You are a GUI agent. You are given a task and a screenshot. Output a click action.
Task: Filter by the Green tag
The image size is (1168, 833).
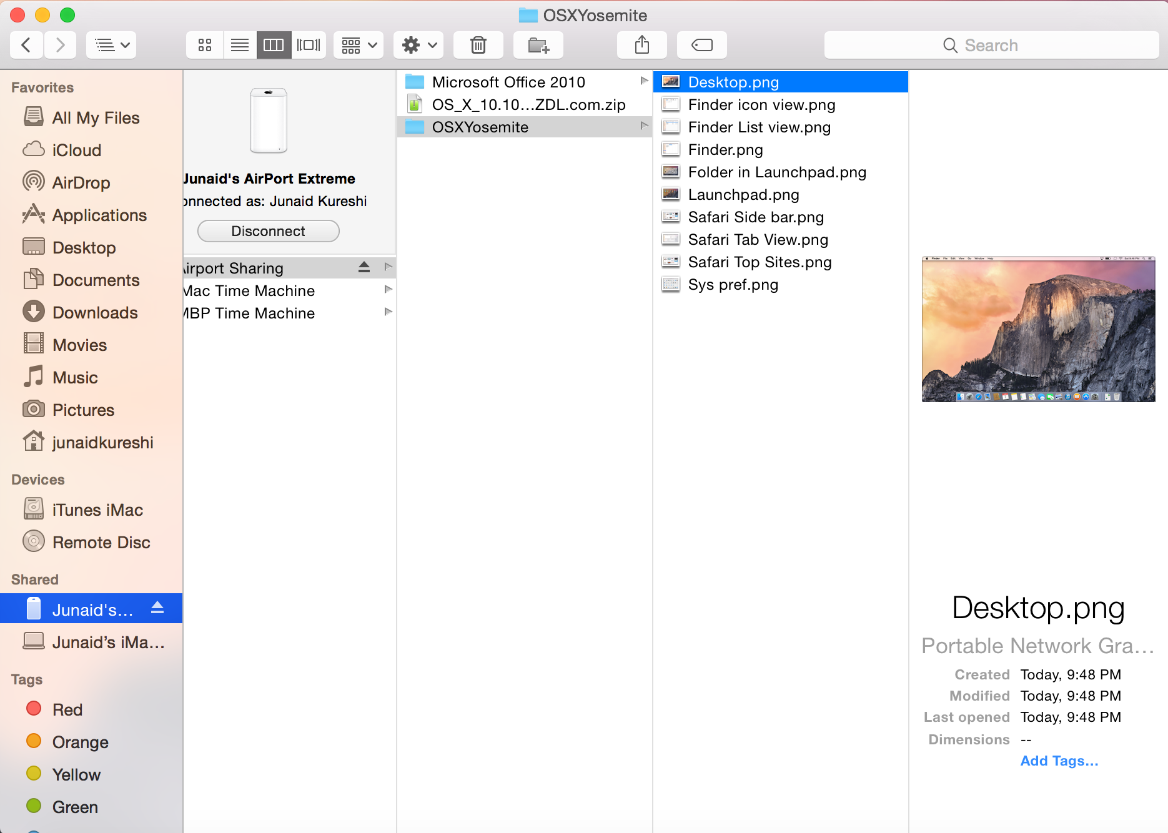click(x=91, y=807)
